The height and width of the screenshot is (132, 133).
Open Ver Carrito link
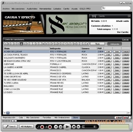pyautogui.click(x=123, y=32)
